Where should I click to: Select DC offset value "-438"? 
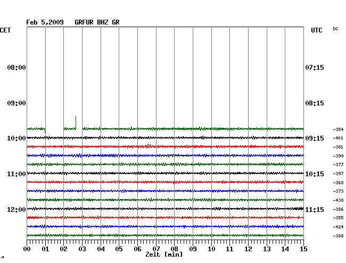click(x=338, y=200)
